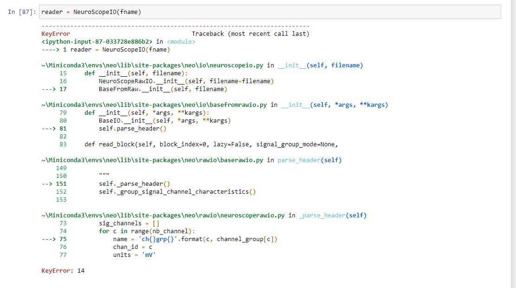516x288 pixels.
Task: Click line 77 "units = 'mV'" code
Action: (134, 255)
